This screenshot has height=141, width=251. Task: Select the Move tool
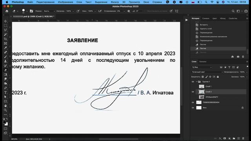point(5,21)
